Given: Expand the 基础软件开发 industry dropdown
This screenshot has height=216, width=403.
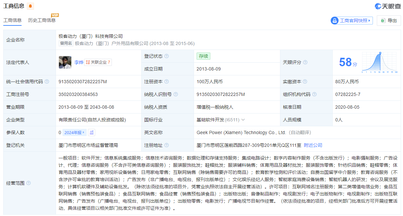Looking at the screenshot, I should pos(243,120).
